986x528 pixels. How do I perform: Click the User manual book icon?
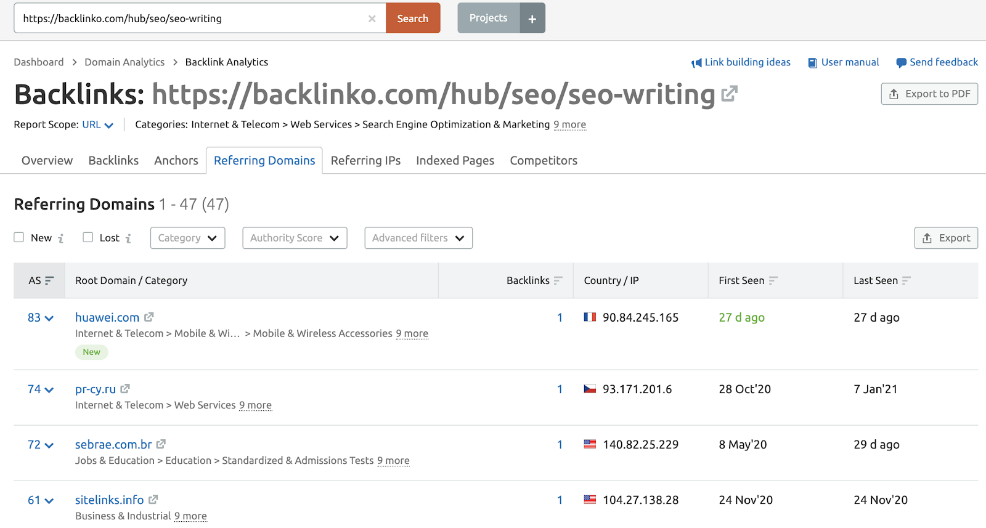813,63
